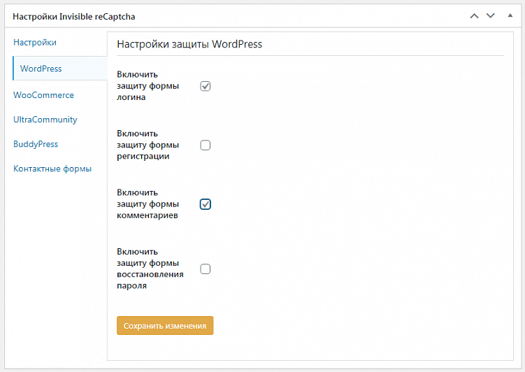Open the Контактные формы tab
The height and width of the screenshot is (372, 525).
52,169
